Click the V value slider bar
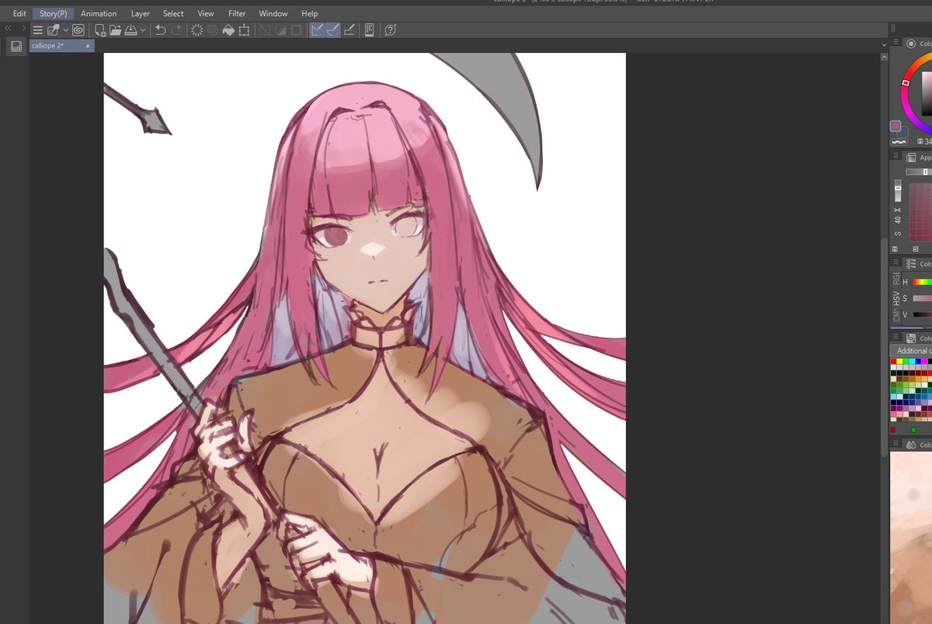Image resolution: width=932 pixels, height=624 pixels. (922, 315)
